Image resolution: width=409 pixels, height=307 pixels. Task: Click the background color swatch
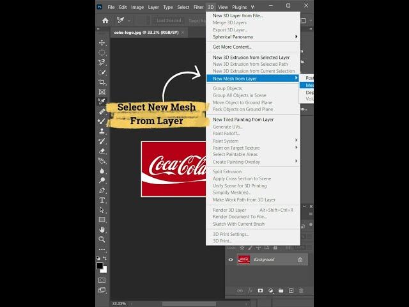coord(105,270)
